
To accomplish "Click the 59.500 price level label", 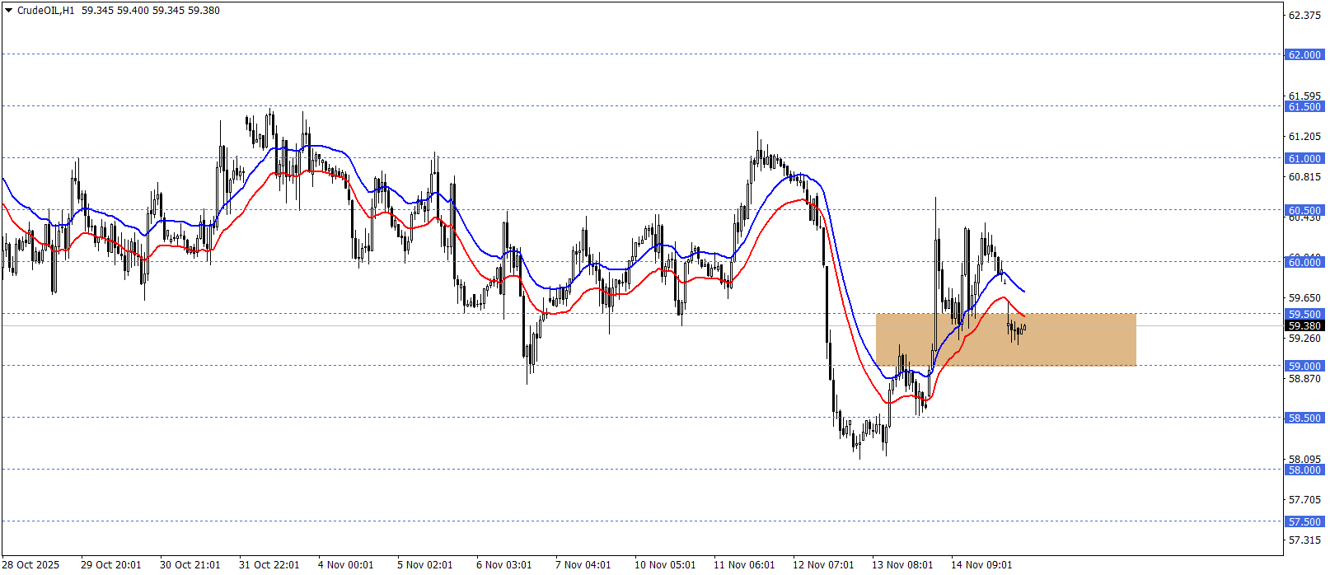I will (x=1304, y=314).
